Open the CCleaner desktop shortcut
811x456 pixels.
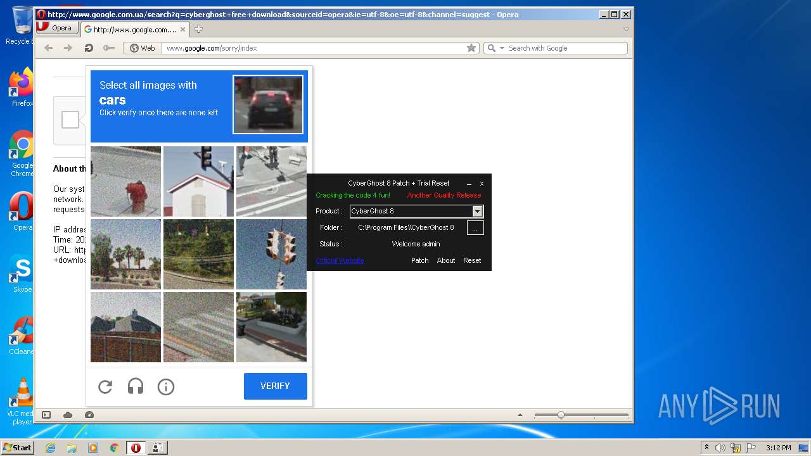(22, 336)
